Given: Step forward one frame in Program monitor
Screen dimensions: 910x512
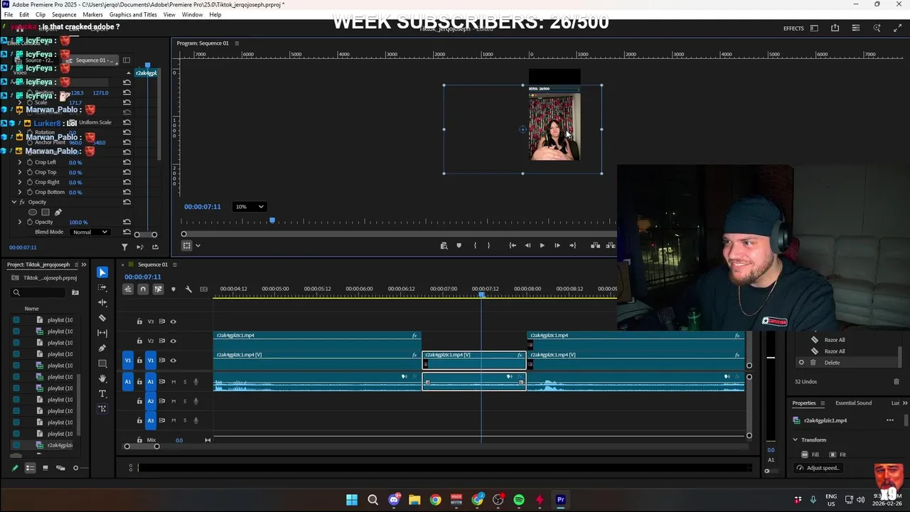Looking at the screenshot, I should click(x=557, y=245).
